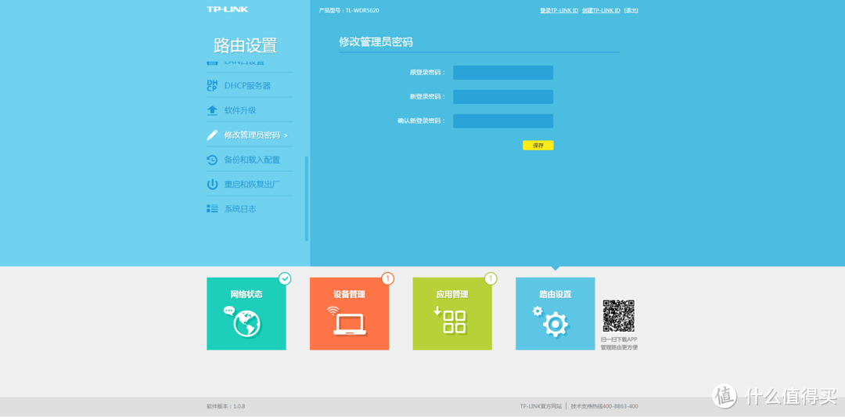Viewport: 845px width, 417px height.
Task: Click 登录TP-LINK ID link
Action: click(x=559, y=10)
